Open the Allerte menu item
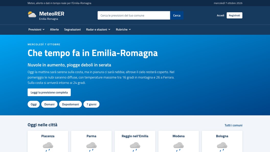Screen dimensions: 270x152 [x=54, y=29]
